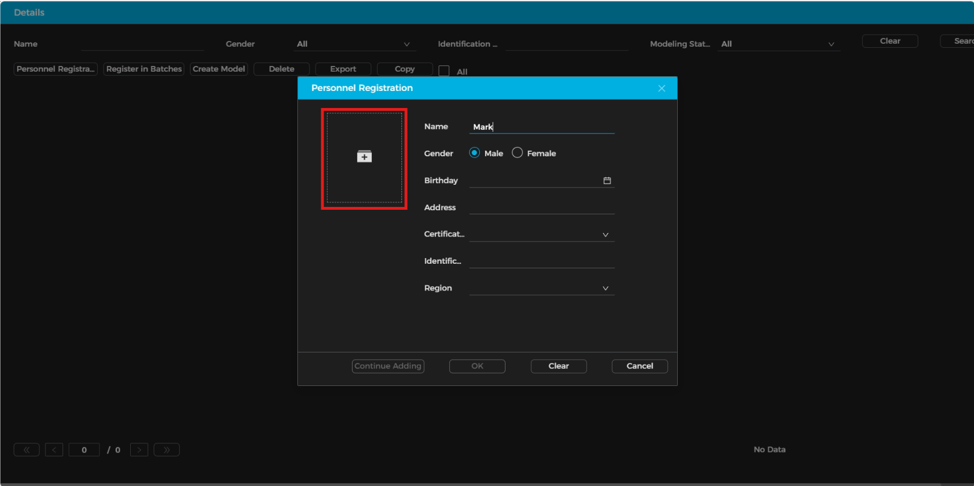Go to the first page arrow
Viewport: 974px width, 486px height.
(x=27, y=450)
